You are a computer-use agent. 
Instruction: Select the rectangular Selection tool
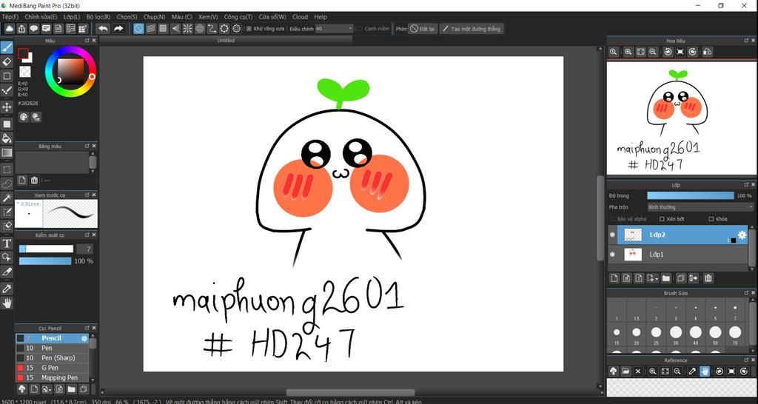click(x=7, y=169)
